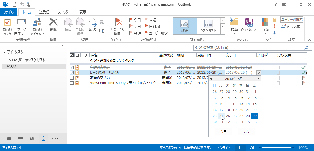Image resolution: width=314 pixels, height=151 pixels.
Task: Set high importance with red exclamation
Action: (x=274, y=26)
